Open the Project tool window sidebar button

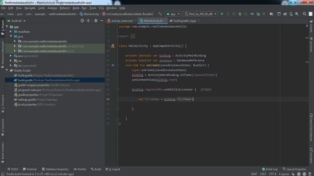pos(2,27)
